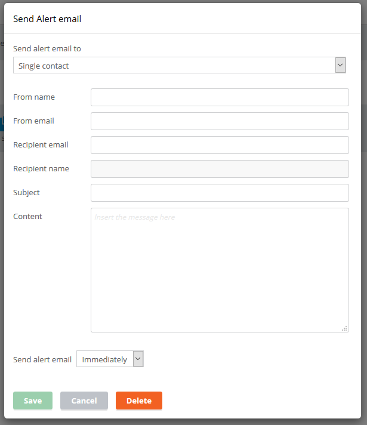Delete this alert email action

point(139,401)
